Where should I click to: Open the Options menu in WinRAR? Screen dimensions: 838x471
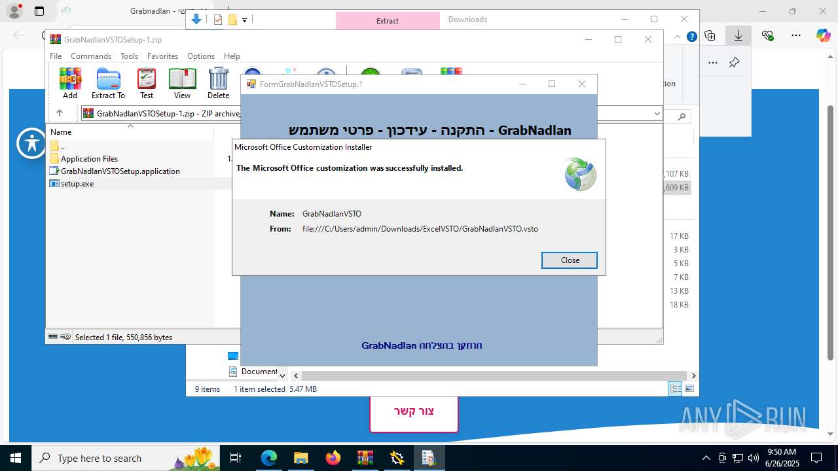point(201,56)
